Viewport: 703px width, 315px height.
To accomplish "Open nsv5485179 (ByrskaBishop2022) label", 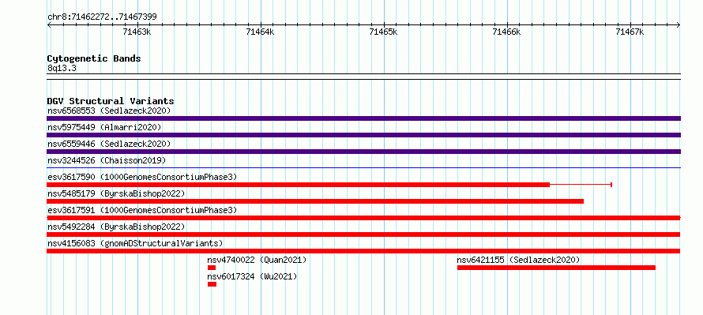I will point(116,193).
